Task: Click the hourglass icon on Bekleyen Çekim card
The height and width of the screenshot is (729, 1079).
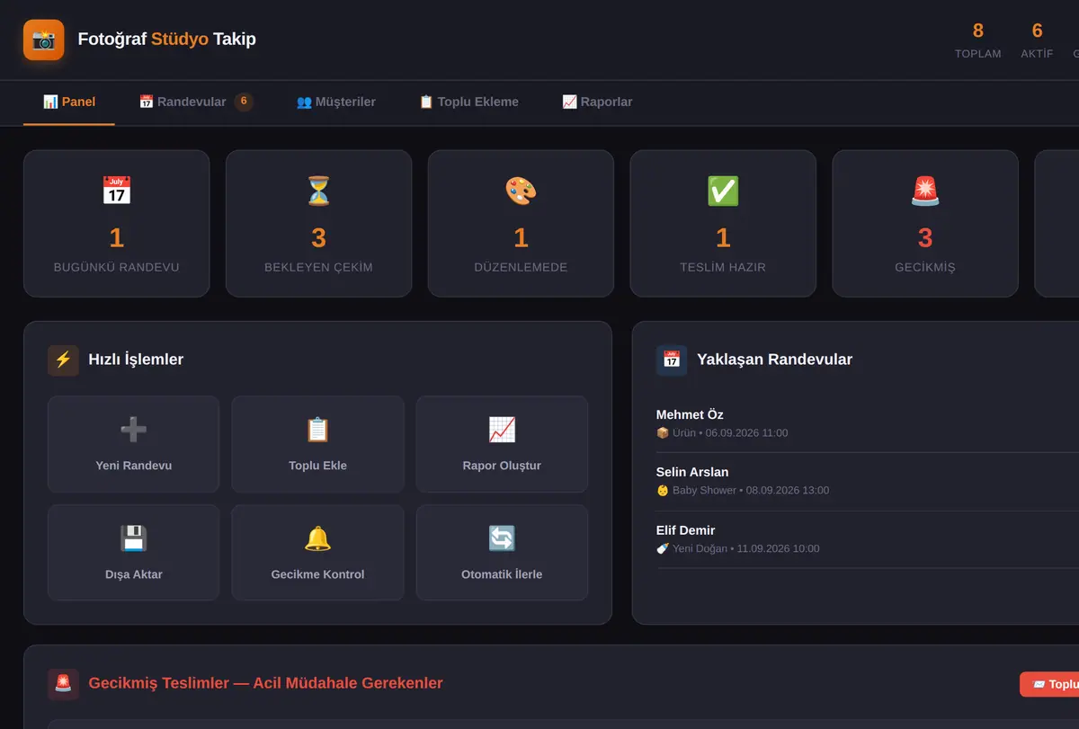Action: pos(318,191)
